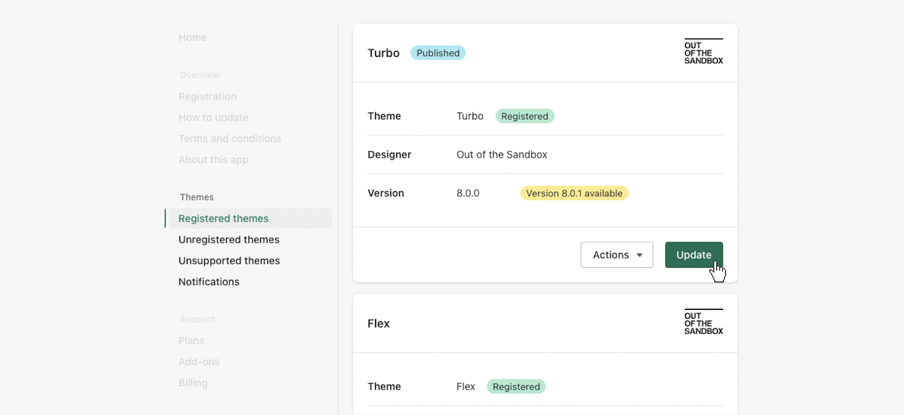This screenshot has height=415, width=904.
Task: Open Notifications settings
Action: (x=209, y=282)
